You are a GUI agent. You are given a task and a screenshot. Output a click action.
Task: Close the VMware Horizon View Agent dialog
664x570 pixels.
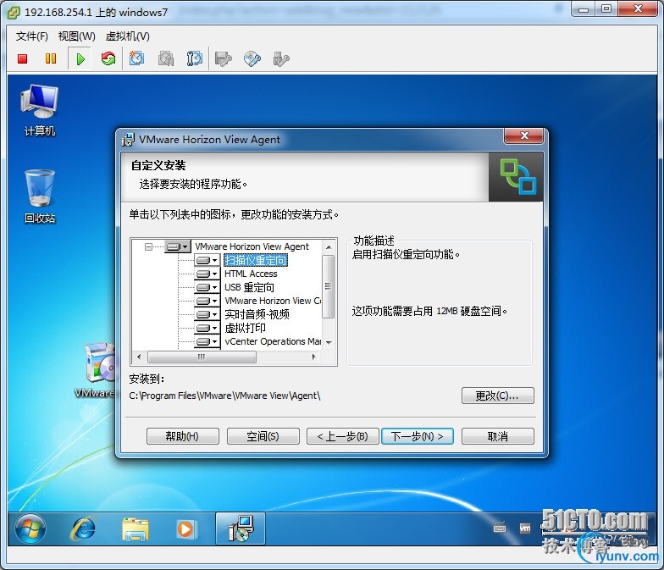[523, 136]
